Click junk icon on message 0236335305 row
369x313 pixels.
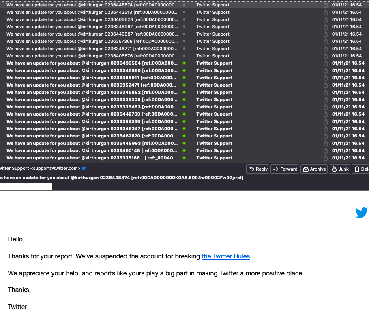click(x=326, y=100)
